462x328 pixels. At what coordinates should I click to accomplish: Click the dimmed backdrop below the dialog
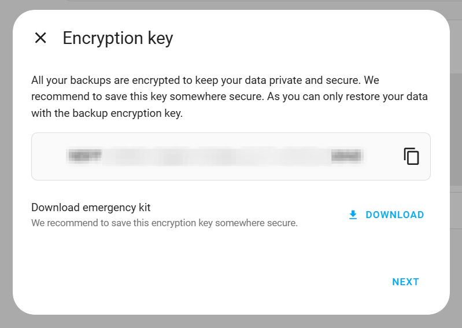point(231,322)
